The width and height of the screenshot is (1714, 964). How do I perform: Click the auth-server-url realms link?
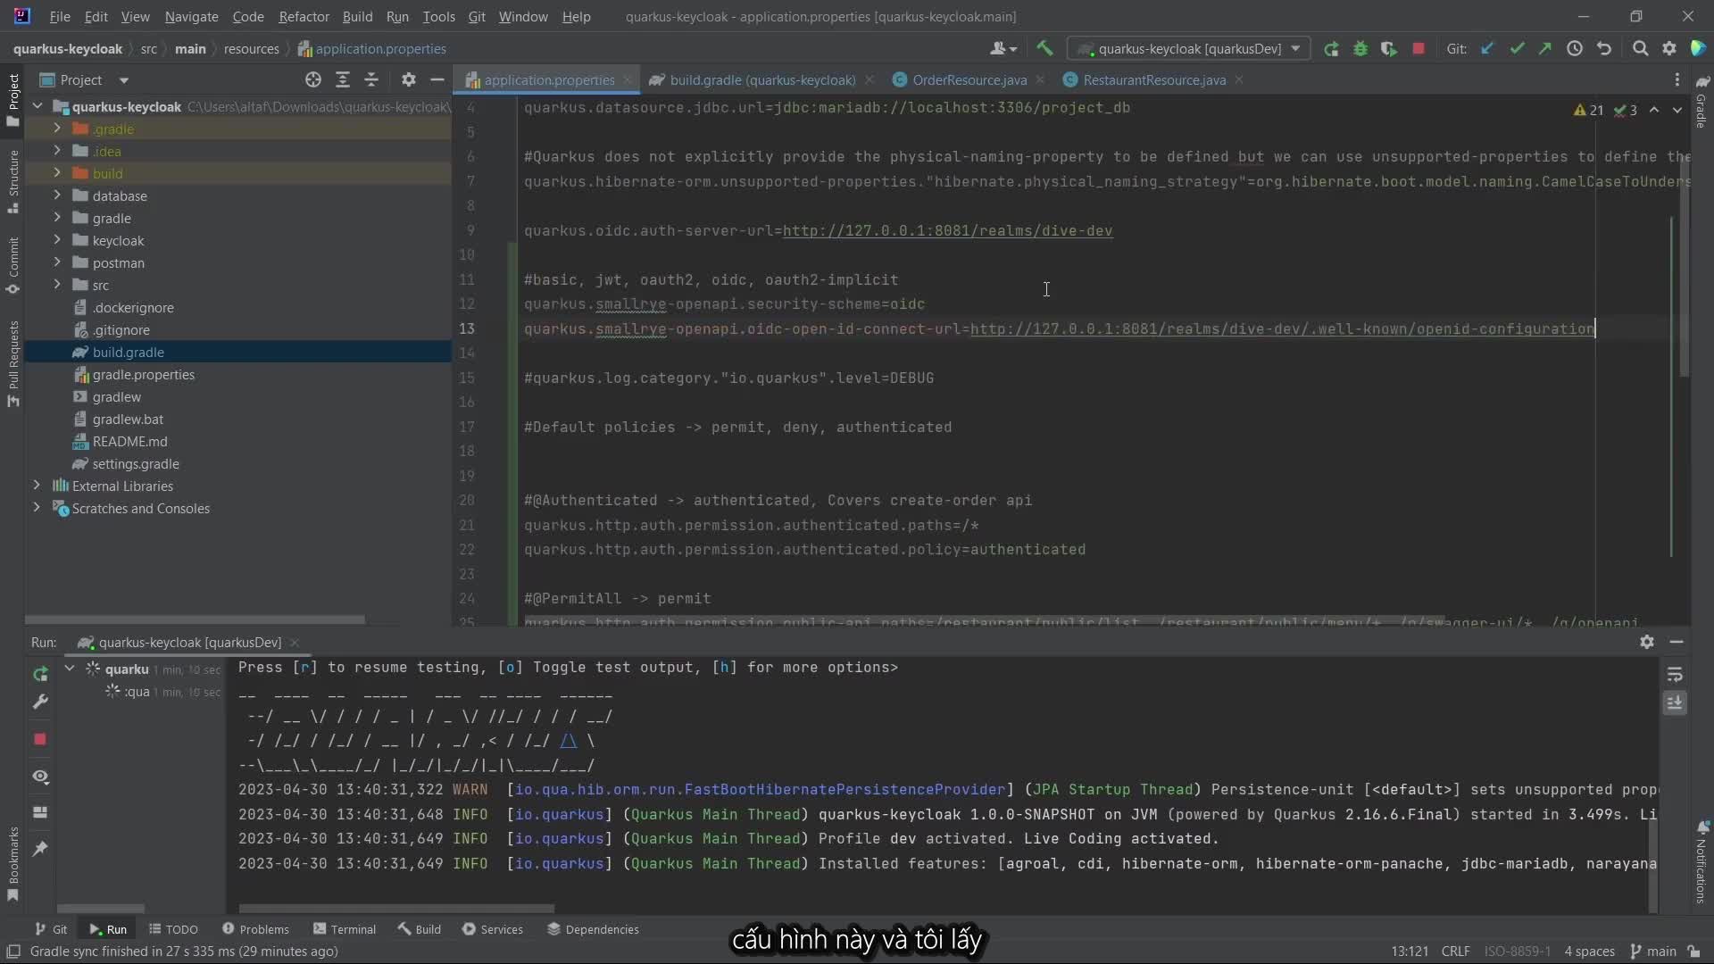(947, 230)
